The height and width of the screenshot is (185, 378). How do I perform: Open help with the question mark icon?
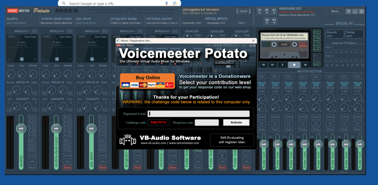click(348, 11)
